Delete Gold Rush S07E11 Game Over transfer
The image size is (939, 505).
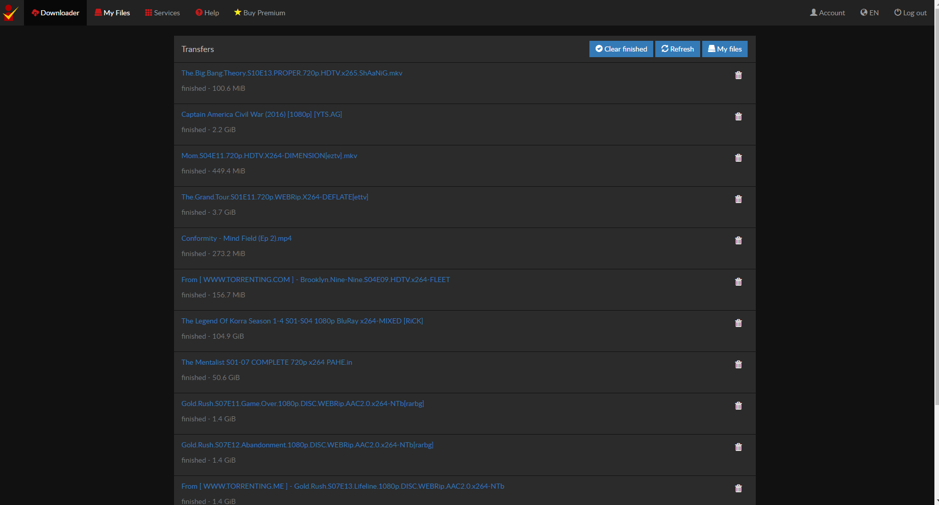(738, 406)
